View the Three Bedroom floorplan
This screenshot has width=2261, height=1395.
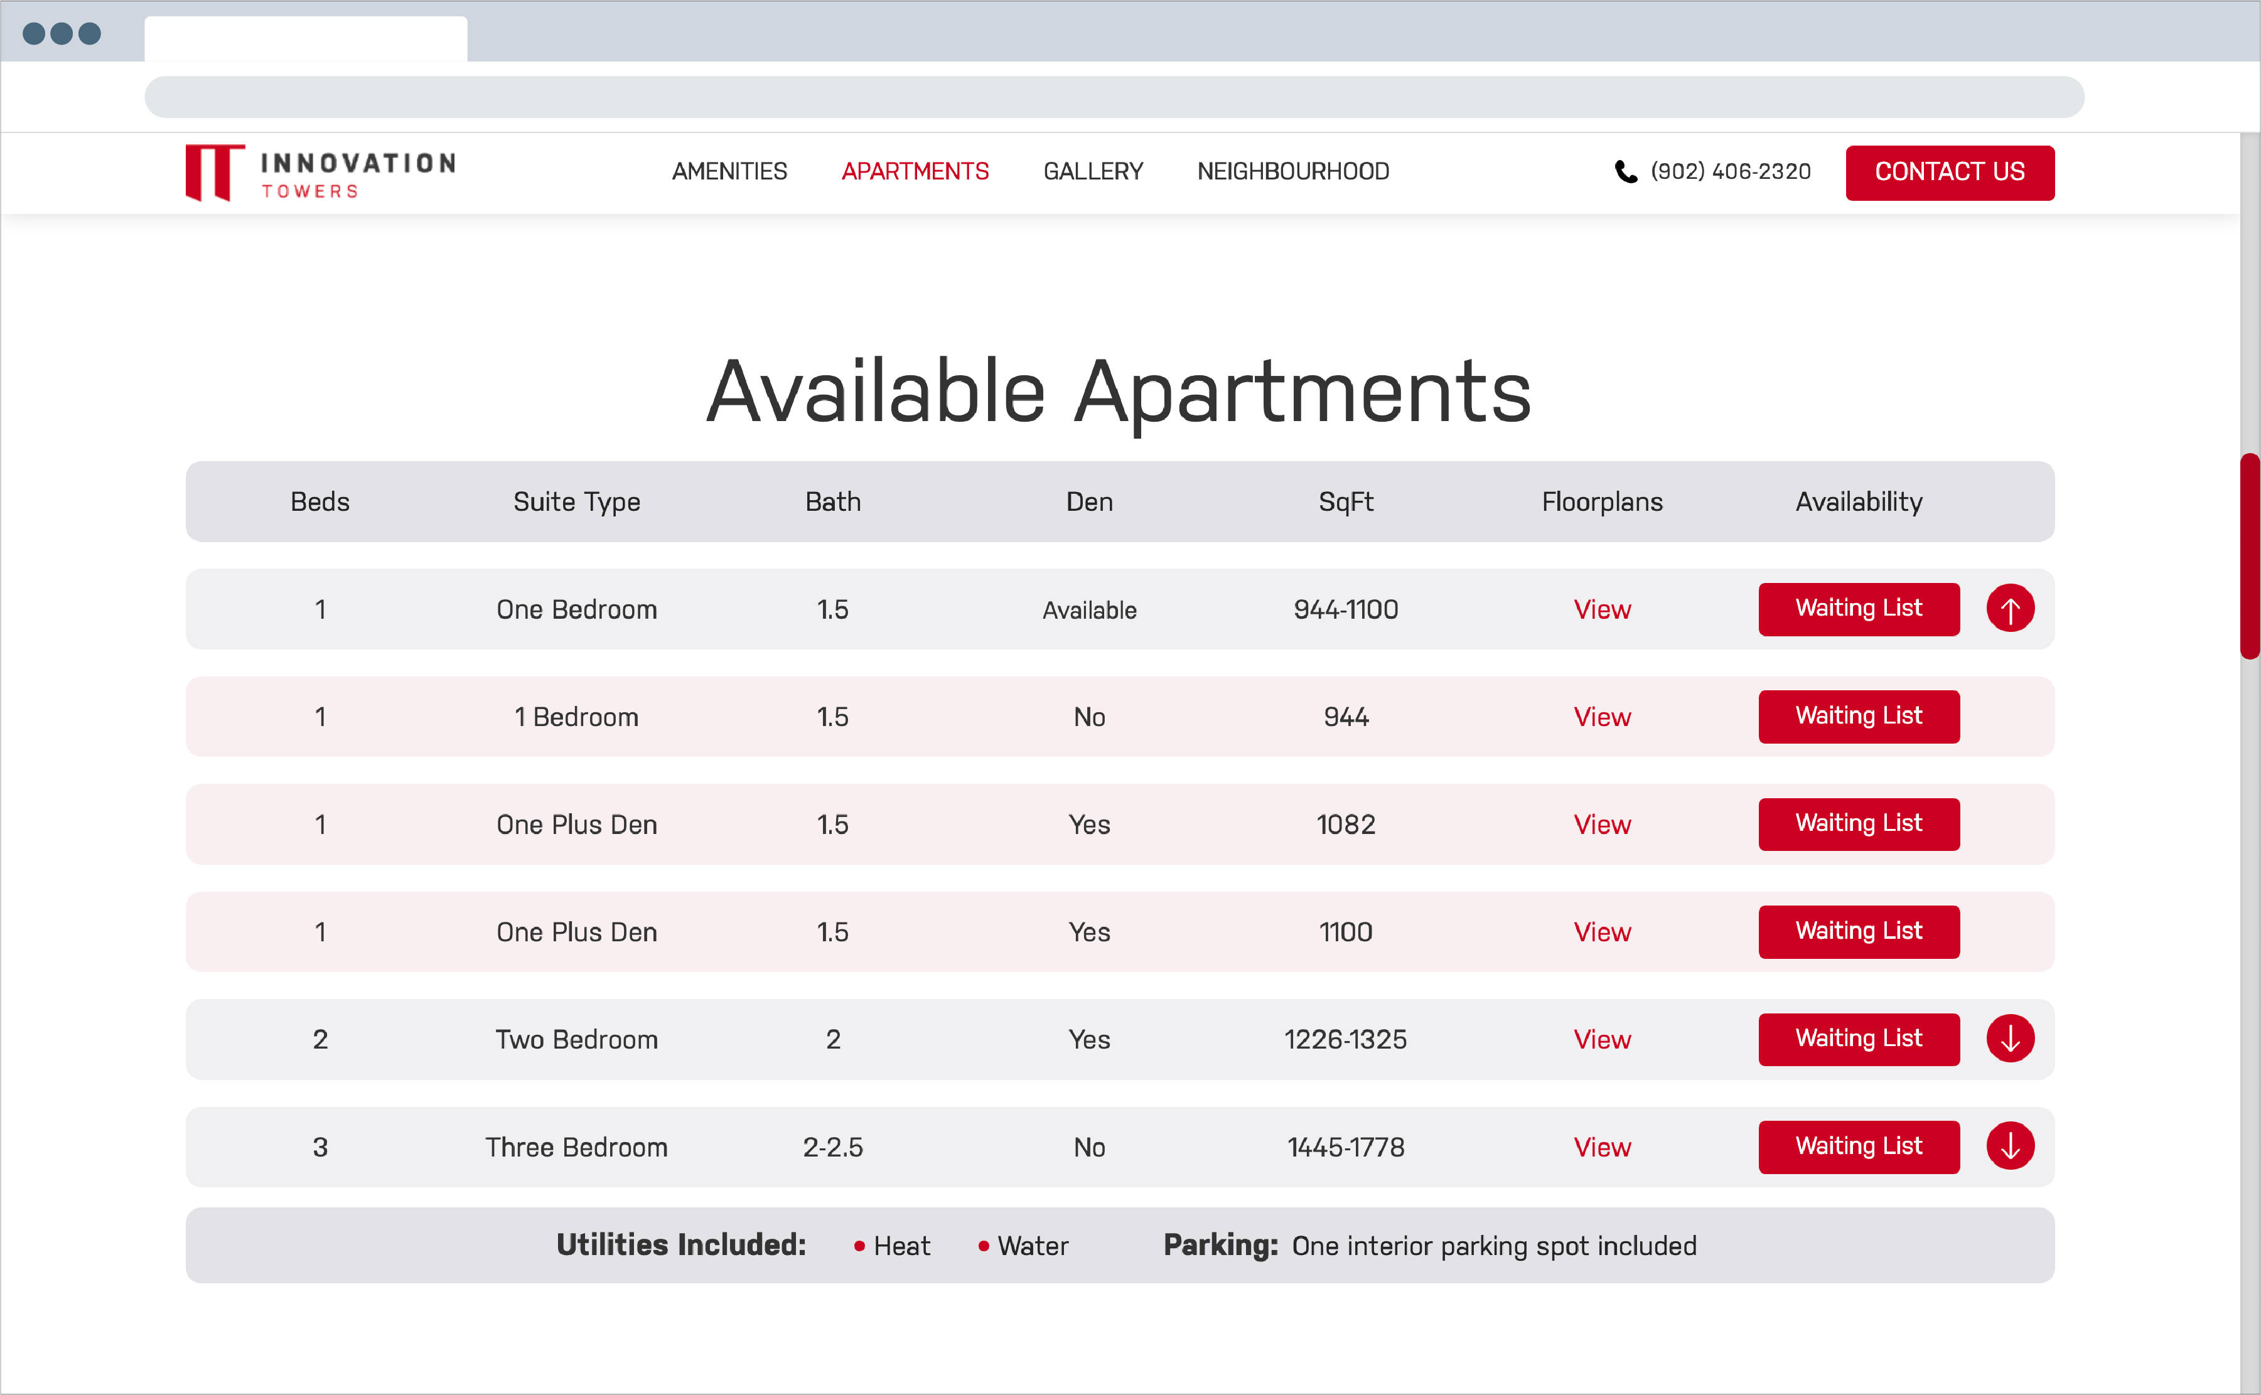pyautogui.click(x=1601, y=1147)
